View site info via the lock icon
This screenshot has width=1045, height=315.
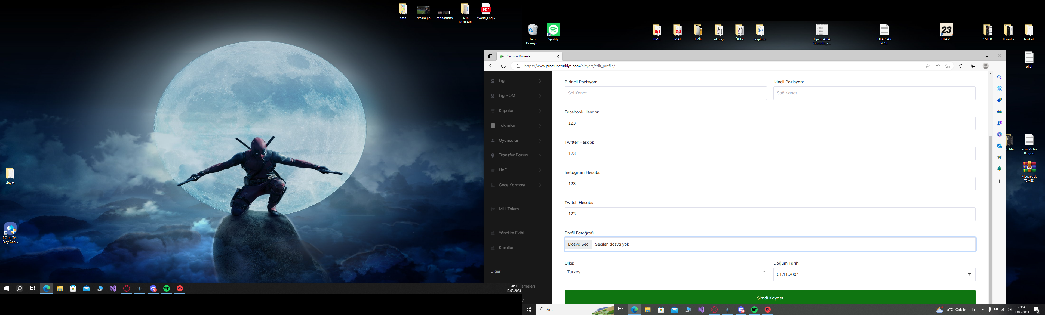[x=518, y=66]
